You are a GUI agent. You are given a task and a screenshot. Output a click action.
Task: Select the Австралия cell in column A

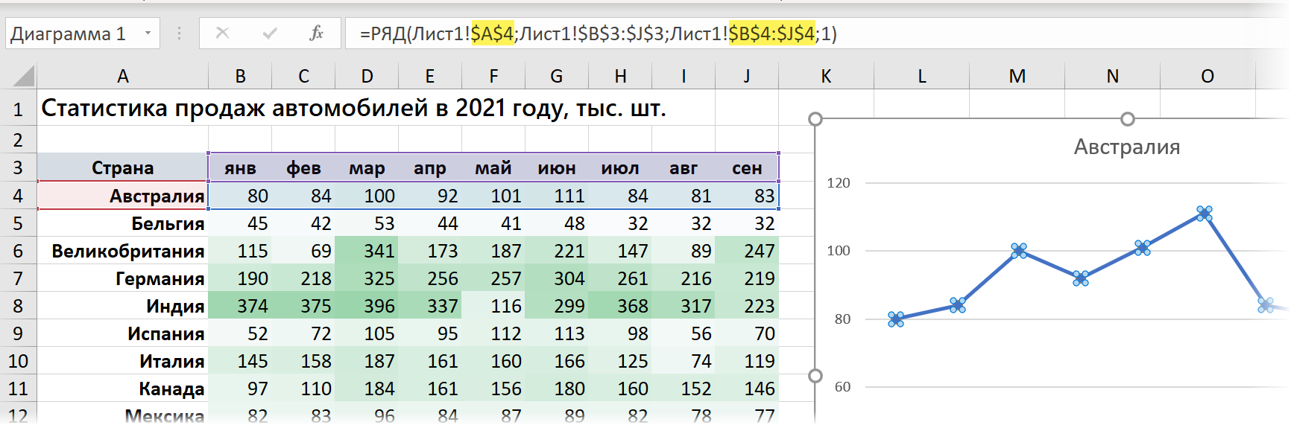[123, 196]
